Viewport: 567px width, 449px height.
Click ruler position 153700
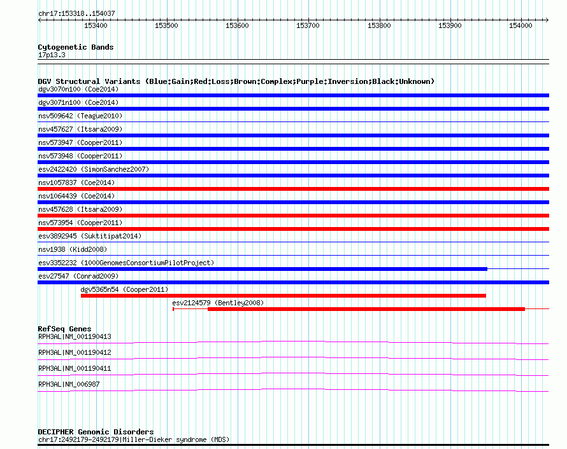308,25
